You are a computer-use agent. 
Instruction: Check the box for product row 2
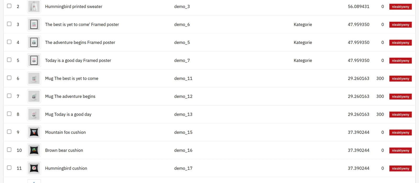pyautogui.click(x=9, y=6)
